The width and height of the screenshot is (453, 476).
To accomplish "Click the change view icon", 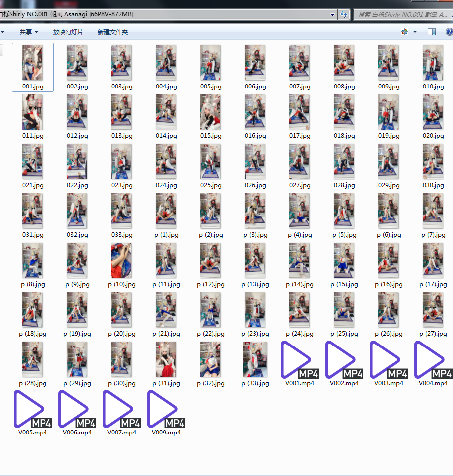I will coord(405,32).
